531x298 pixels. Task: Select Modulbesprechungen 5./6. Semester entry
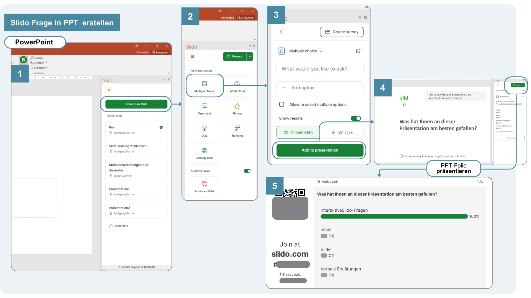coord(136,170)
